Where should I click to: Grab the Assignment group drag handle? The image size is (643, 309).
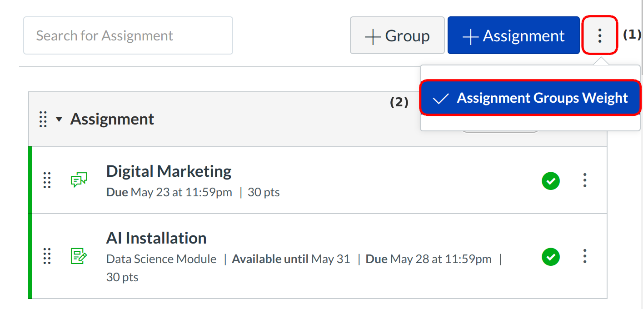coord(43,120)
